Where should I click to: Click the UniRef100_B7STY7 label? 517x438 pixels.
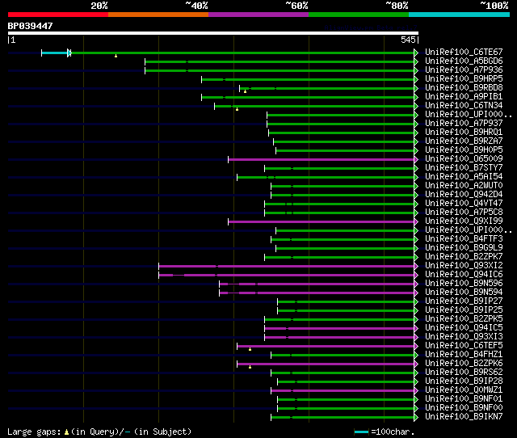(464, 168)
